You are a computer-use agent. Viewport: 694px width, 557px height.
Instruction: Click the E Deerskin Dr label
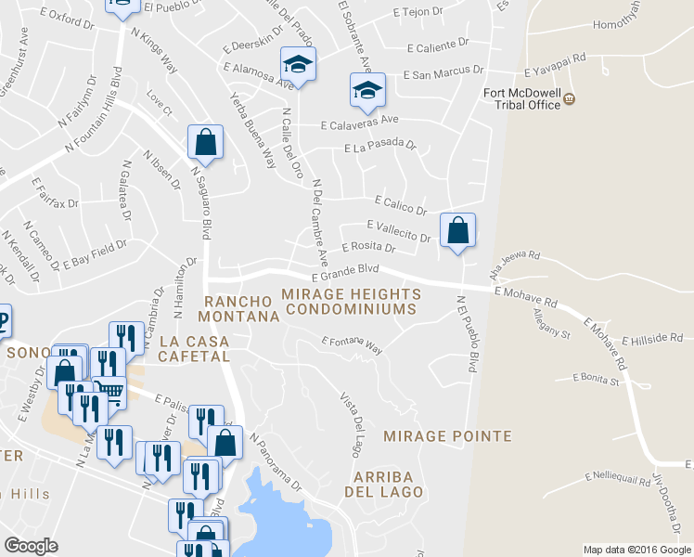click(252, 40)
